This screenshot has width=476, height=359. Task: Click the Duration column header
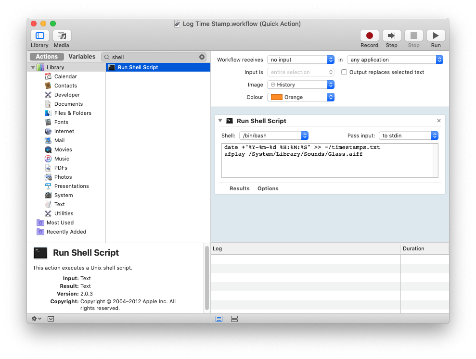pos(425,248)
